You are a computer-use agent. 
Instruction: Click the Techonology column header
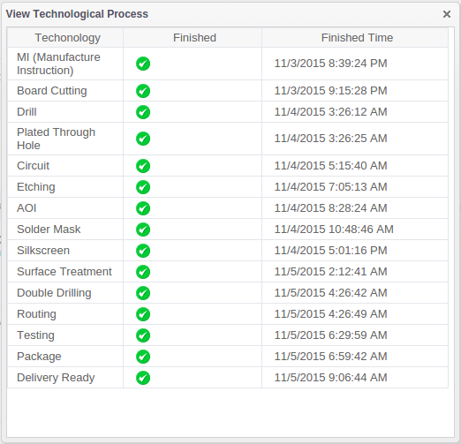coord(67,38)
